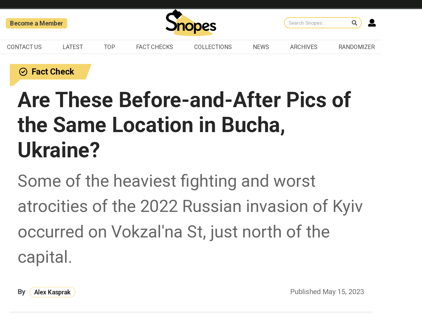Click the search magnifier icon
Image resolution: width=422 pixels, height=317 pixels.
click(354, 23)
